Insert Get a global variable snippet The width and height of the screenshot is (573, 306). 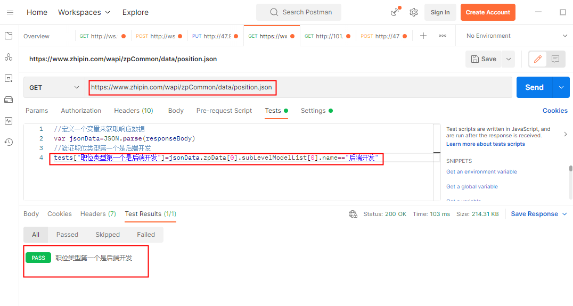(472, 187)
